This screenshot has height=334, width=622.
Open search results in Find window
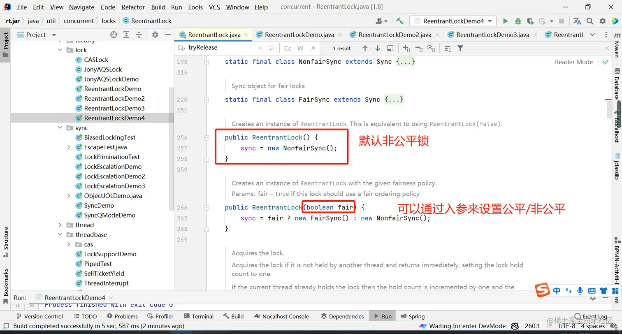(x=390, y=49)
